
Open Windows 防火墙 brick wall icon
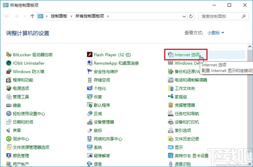click(x=8, y=71)
